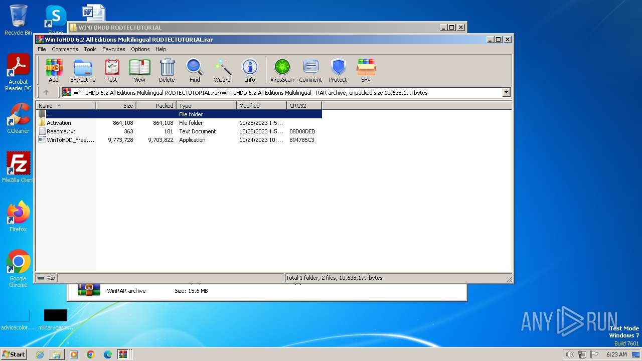Click the status bar drive/key icon
The image size is (642, 361).
46,278
